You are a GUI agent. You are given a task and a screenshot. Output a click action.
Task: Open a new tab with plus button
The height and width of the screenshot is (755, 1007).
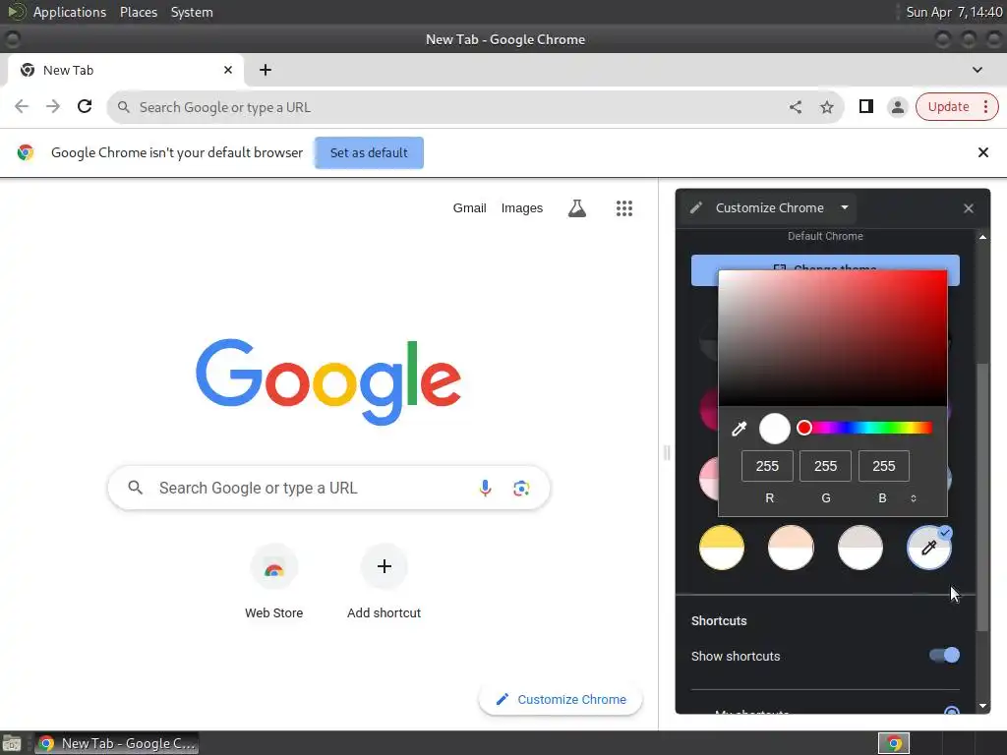coord(266,70)
